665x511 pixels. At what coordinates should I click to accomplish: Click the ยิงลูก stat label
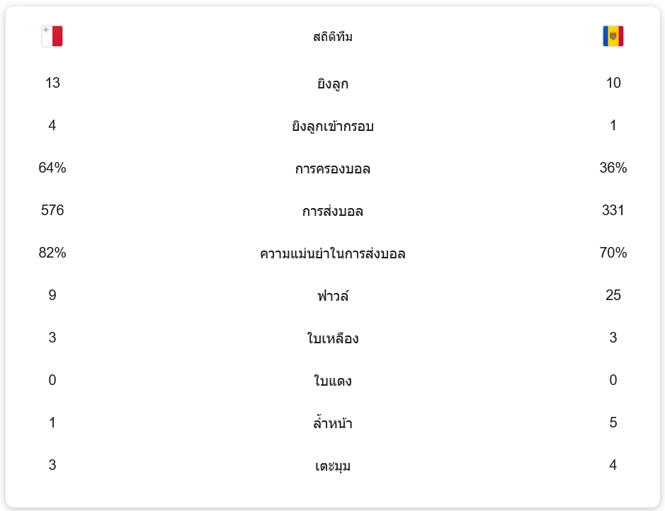(x=332, y=84)
